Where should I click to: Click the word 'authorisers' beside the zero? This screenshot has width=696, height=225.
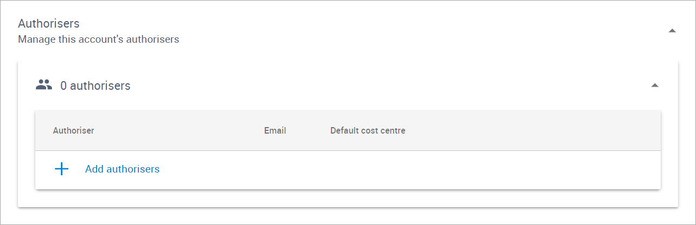click(x=100, y=85)
